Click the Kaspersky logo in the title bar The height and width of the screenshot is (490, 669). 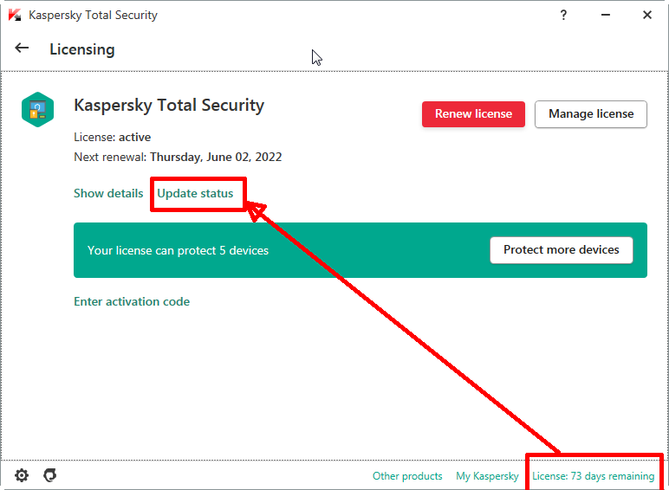[x=15, y=15]
